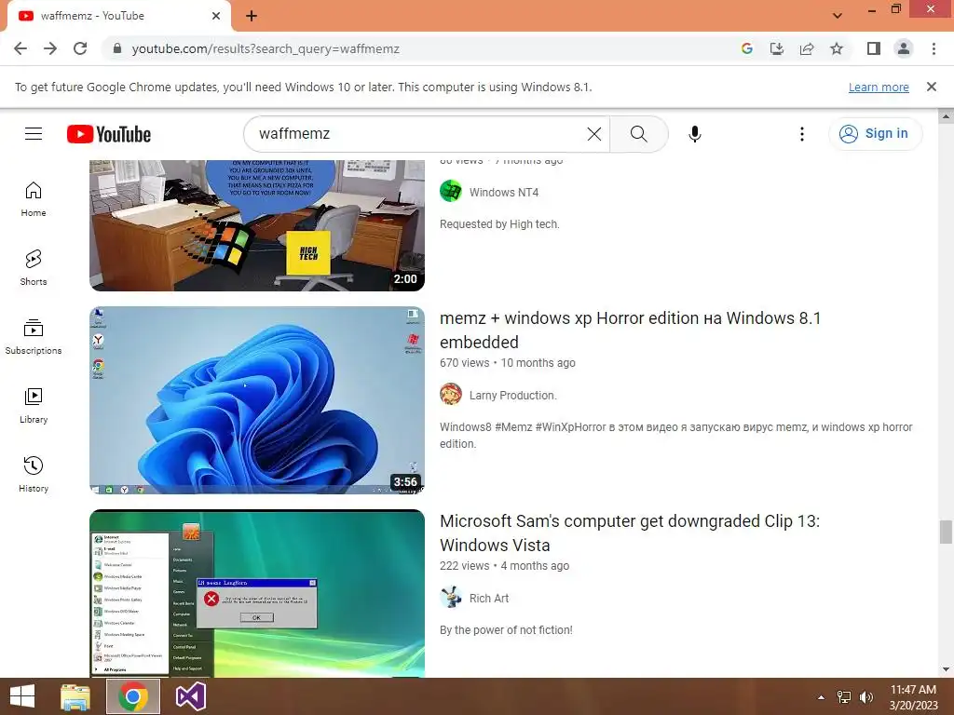Viewport: 954px width, 715px height.
Task: Click the install/download page icon
Action: [777, 48]
